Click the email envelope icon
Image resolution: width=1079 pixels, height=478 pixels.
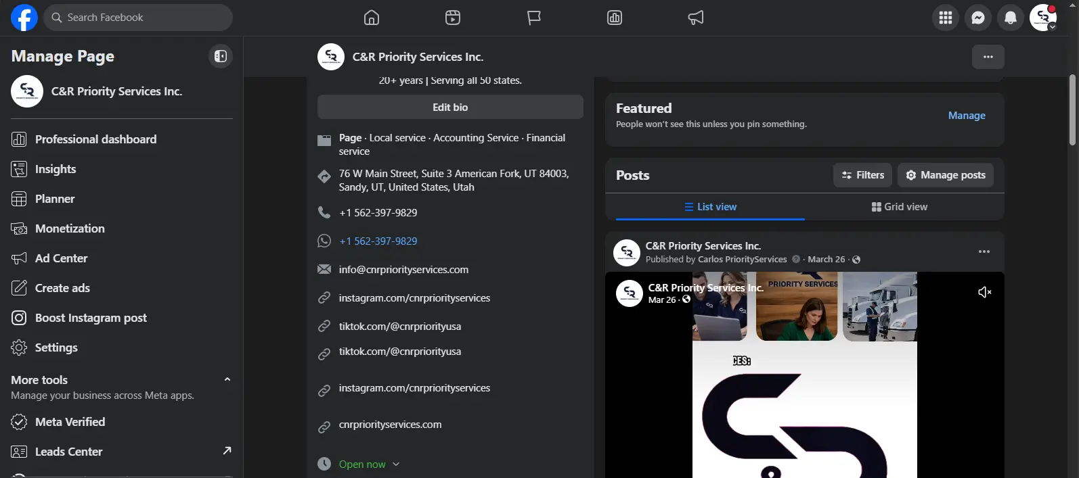(324, 269)
